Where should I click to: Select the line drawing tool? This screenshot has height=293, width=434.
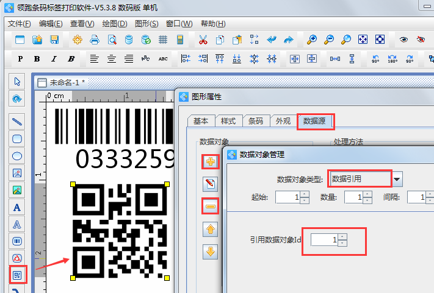(x=18, y=120)
